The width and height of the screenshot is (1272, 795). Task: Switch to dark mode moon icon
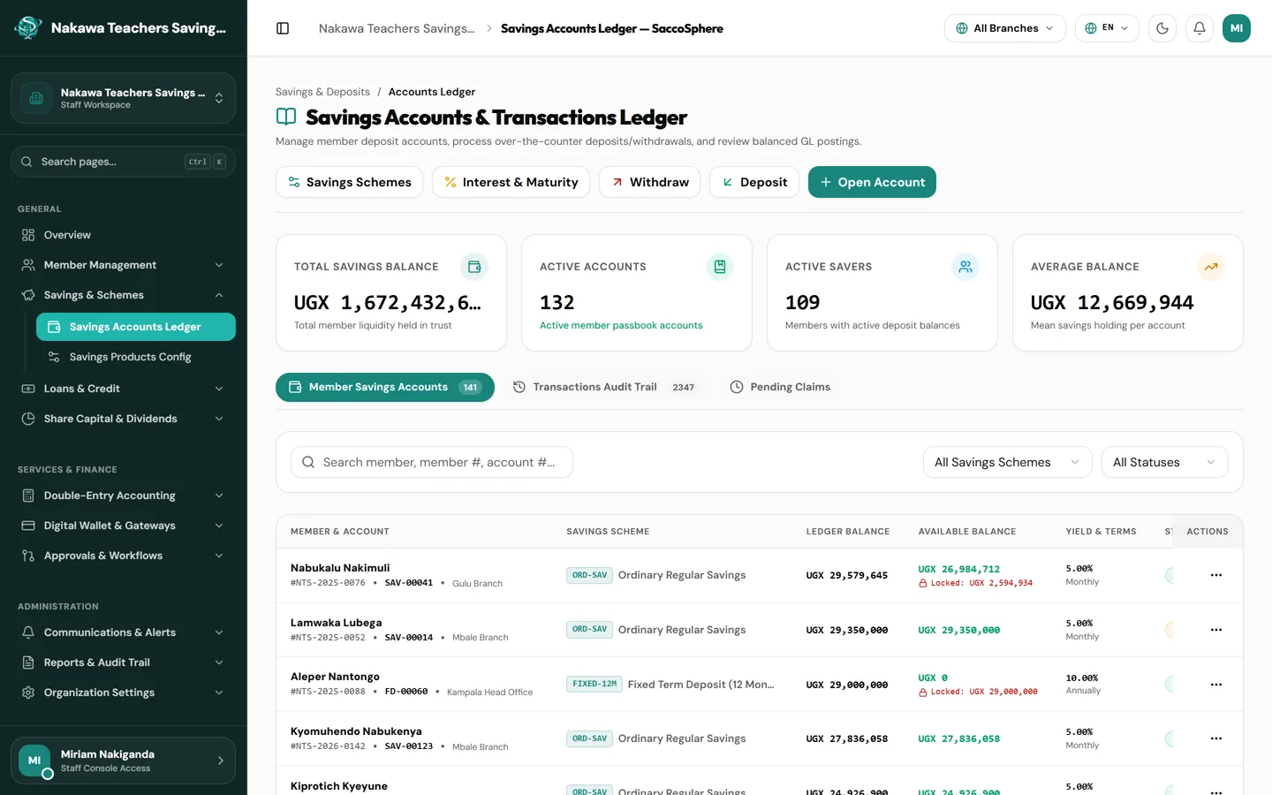pos(1162,28)
